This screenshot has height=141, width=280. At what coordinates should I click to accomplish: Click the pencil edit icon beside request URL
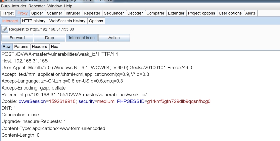click(x=5, y=29)
